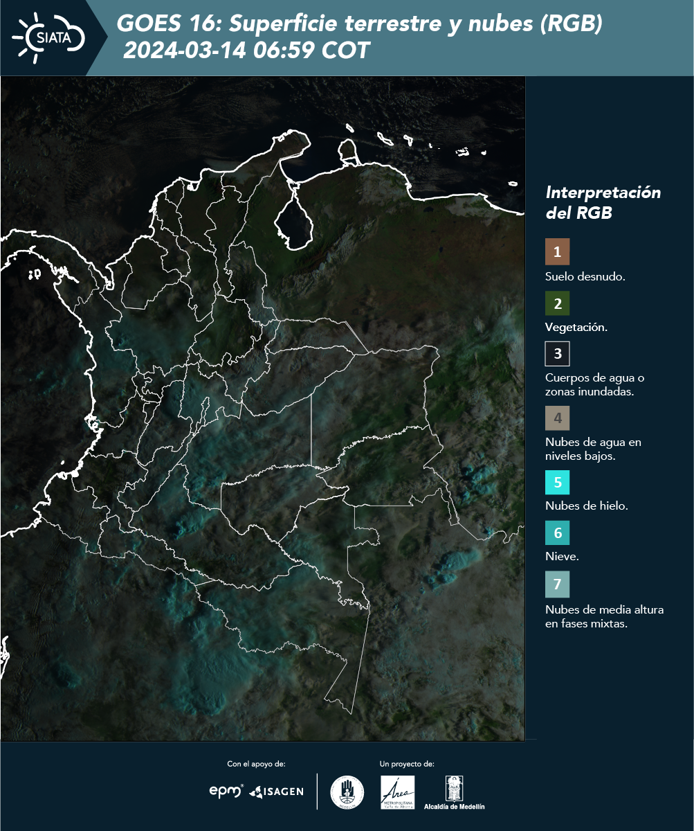Click the EPM logo

pos(226,791)
